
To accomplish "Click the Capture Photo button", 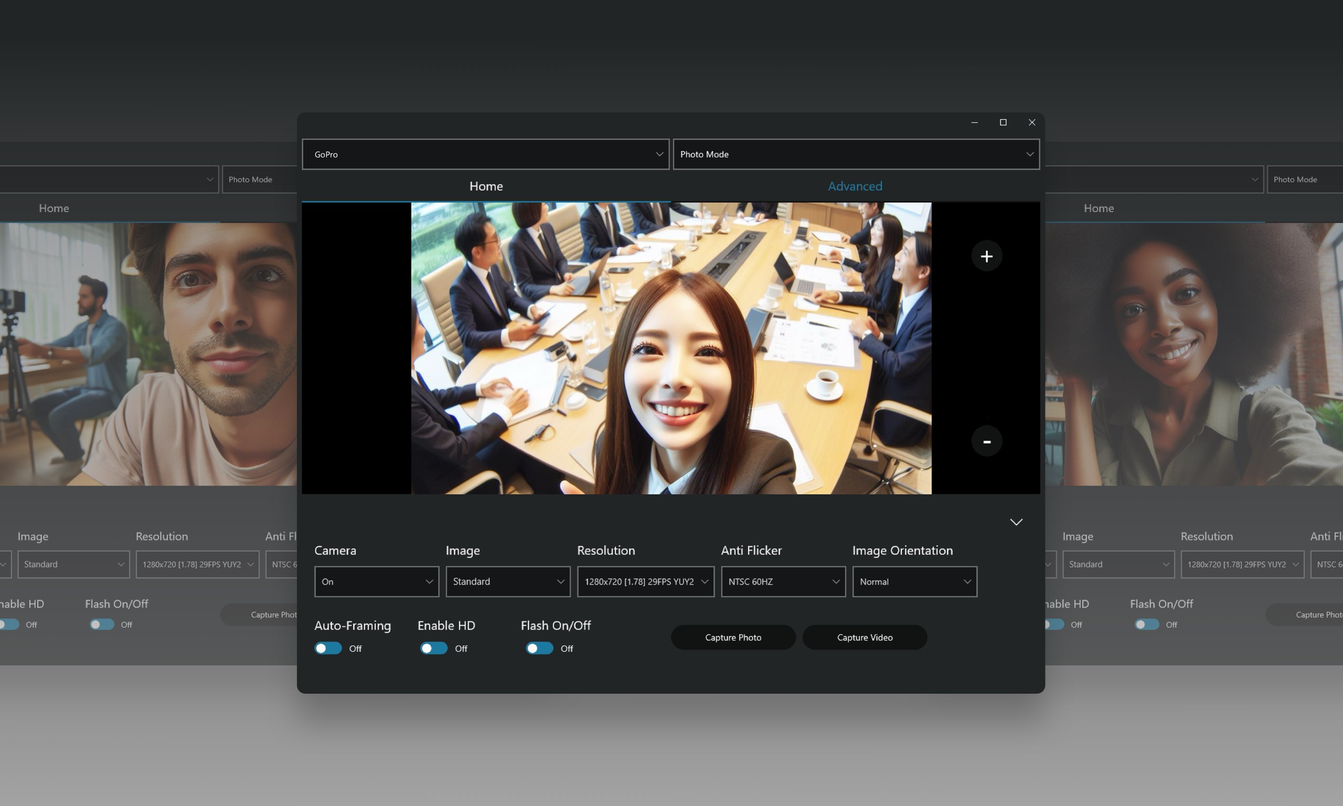I will pos(733,637).
